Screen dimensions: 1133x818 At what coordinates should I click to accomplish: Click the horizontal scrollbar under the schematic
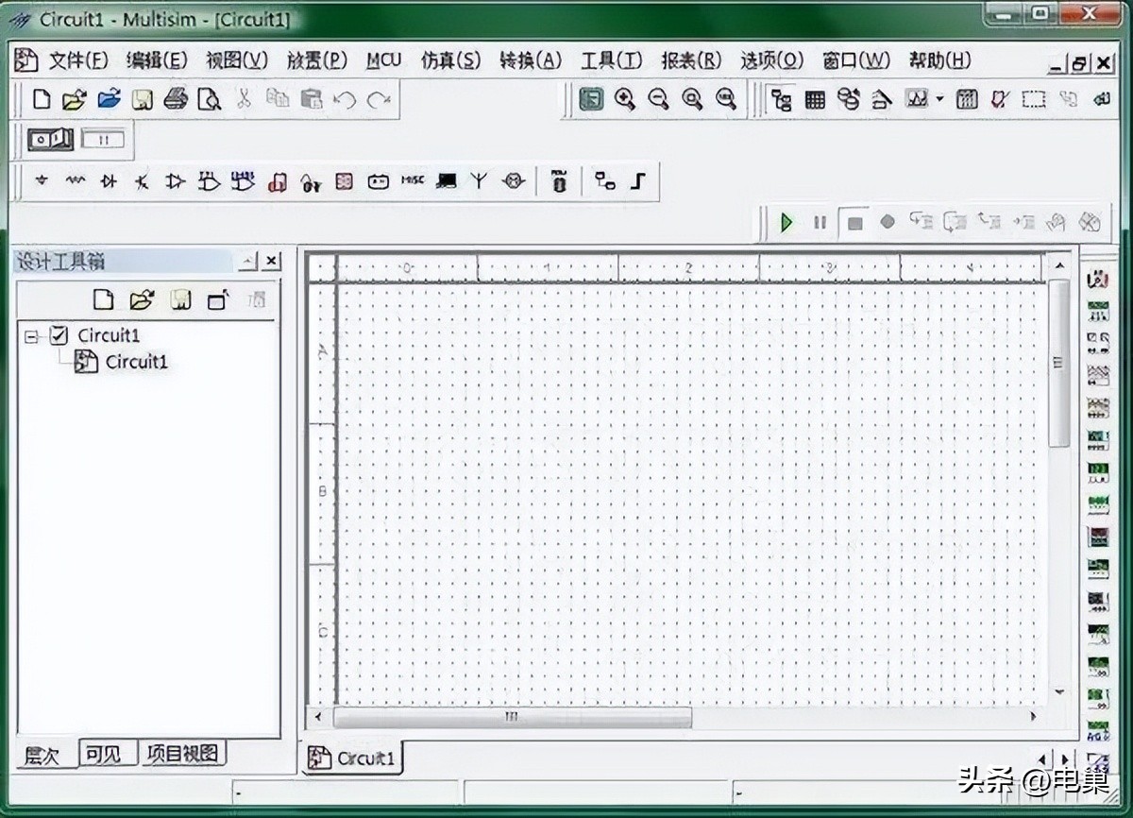pyautogui.click(x=510, y=718)
